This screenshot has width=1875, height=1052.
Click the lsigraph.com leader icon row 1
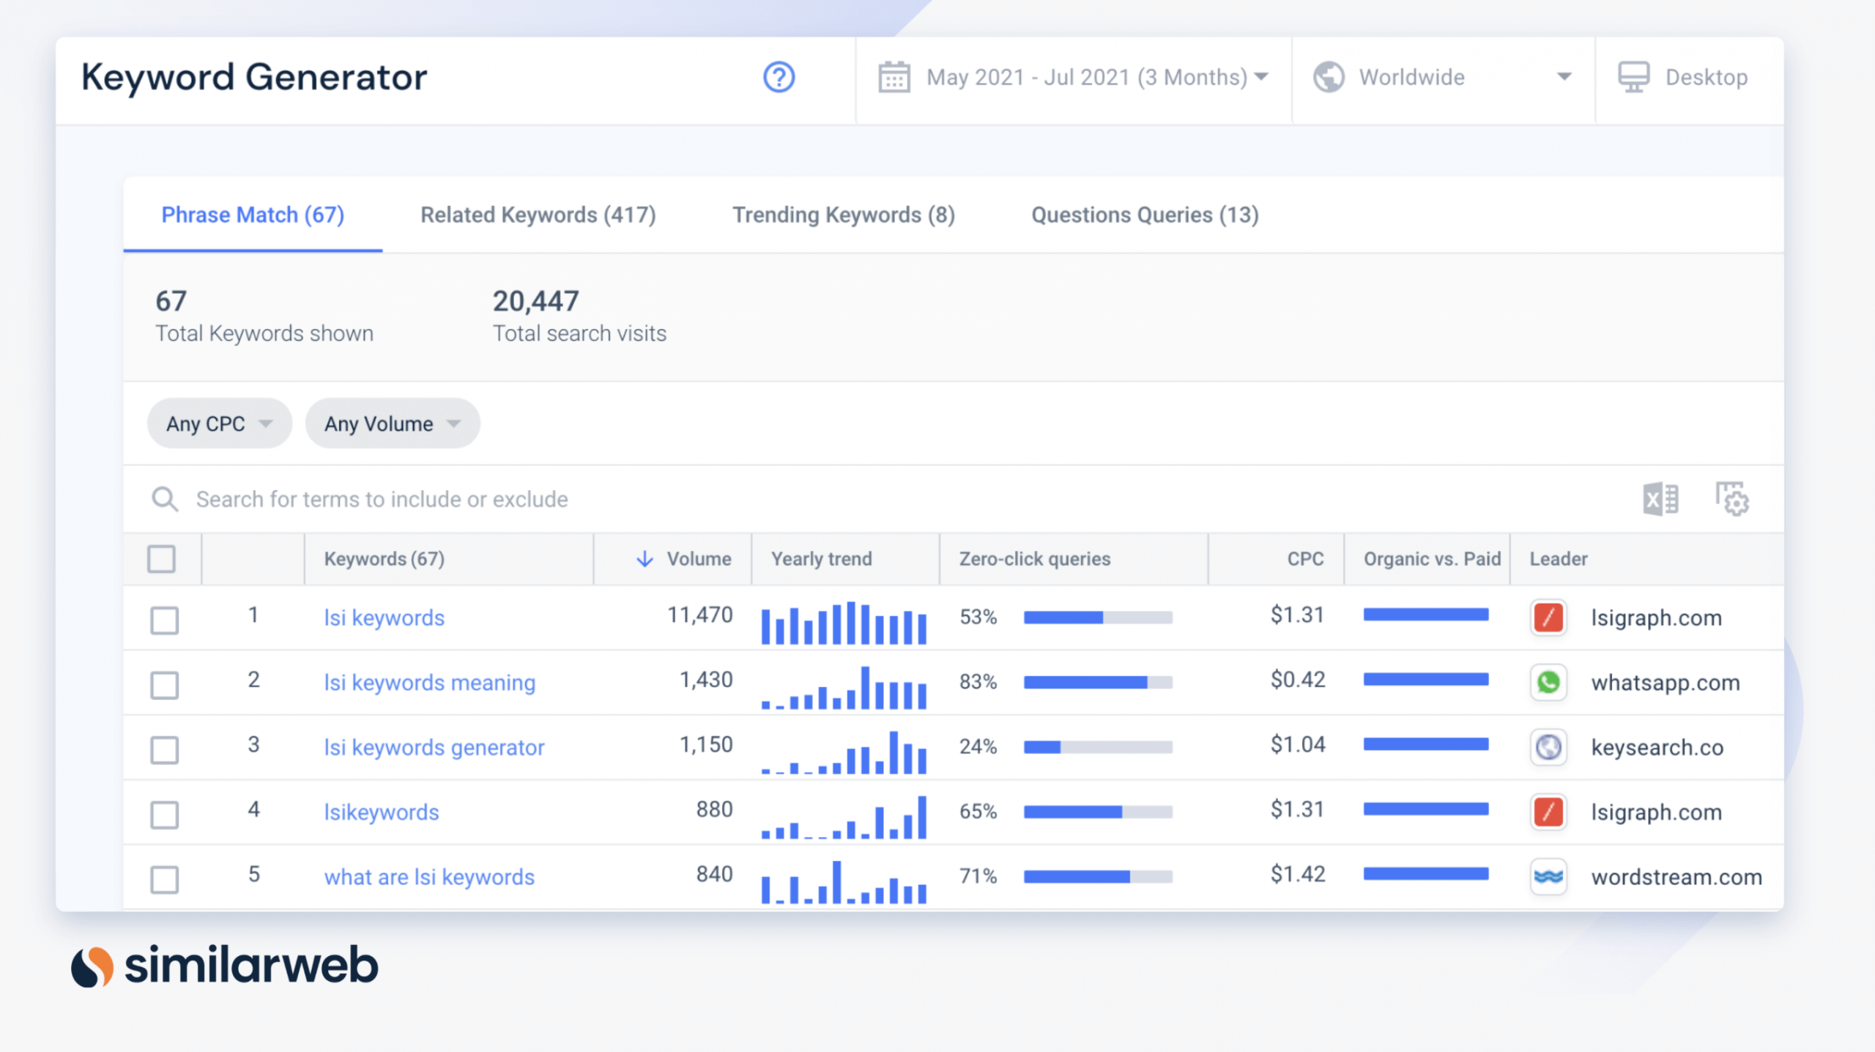1548,618
